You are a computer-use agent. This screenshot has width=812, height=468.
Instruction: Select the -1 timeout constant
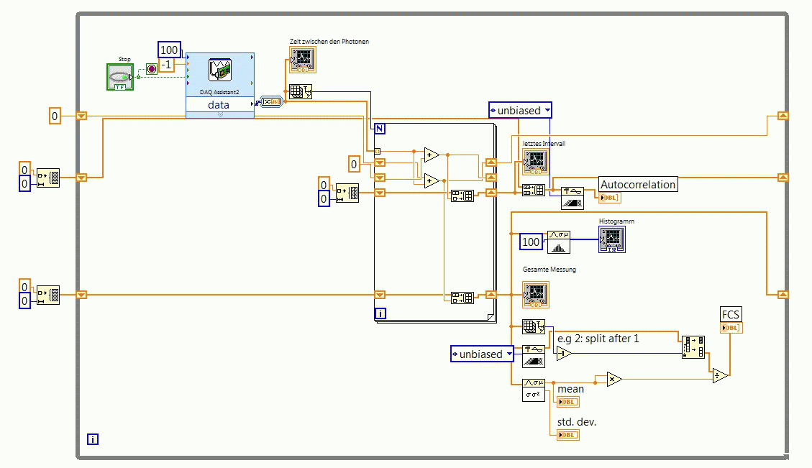(x=166, y=65)
